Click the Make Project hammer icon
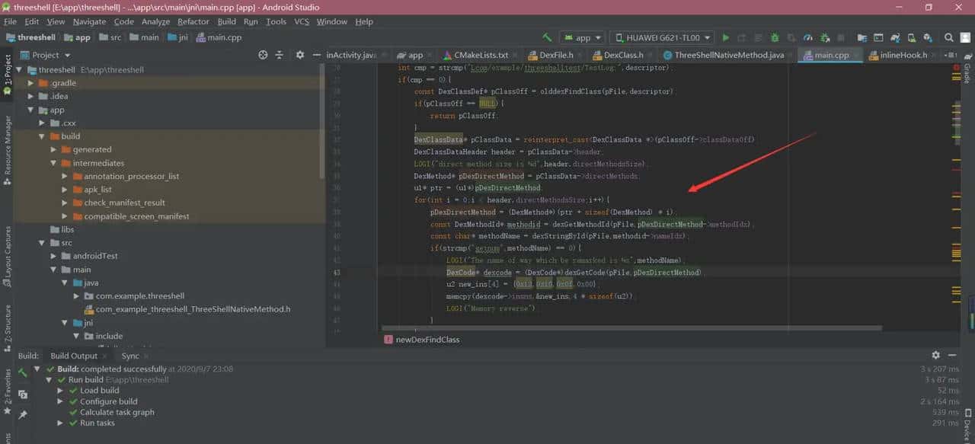Image resolution: width=975 pixels, height=444 pixels. 547,37
